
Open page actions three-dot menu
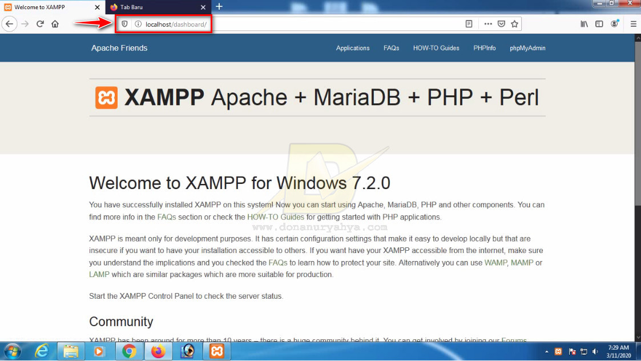(x=487, y=24)
